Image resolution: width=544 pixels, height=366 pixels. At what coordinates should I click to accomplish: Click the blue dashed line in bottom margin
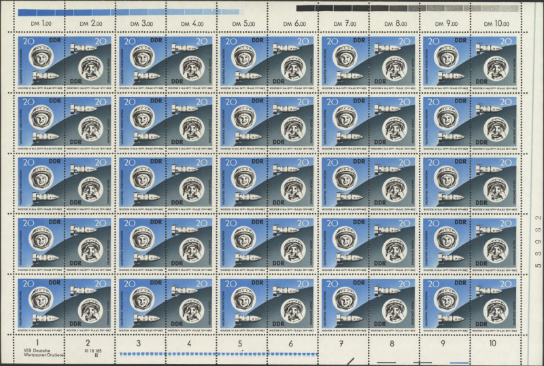coord(219,354)
